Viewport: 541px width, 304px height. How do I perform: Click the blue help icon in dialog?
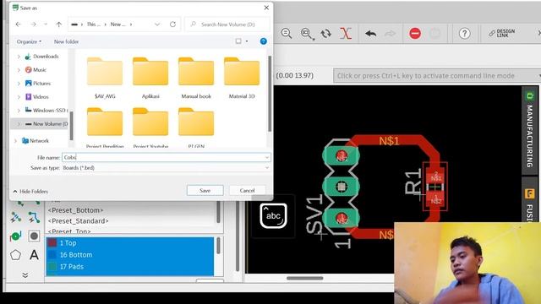pyautogui.click(x=263, y=41)
